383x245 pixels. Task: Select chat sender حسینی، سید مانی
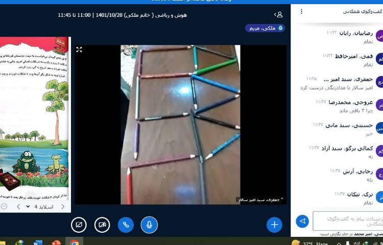[349, 126]
